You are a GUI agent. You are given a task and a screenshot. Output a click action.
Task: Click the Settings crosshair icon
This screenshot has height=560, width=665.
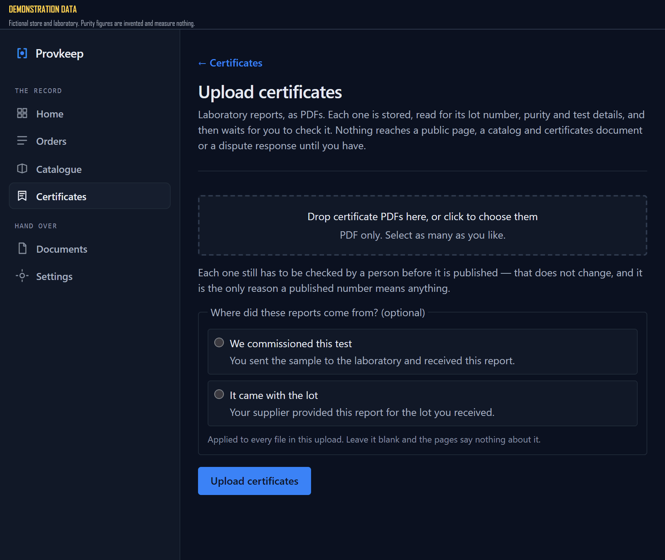(22, 276)
